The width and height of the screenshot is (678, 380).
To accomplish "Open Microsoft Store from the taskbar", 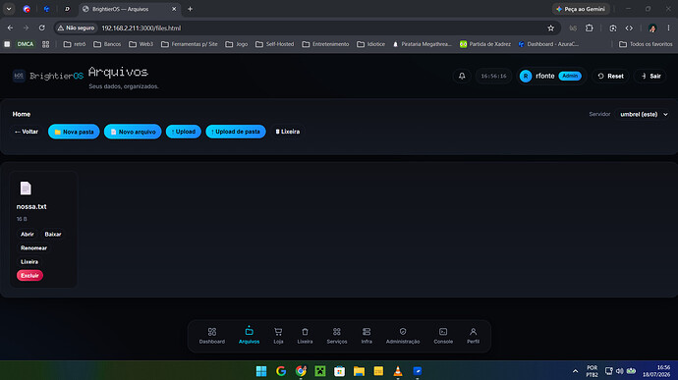I will [339, 371].
